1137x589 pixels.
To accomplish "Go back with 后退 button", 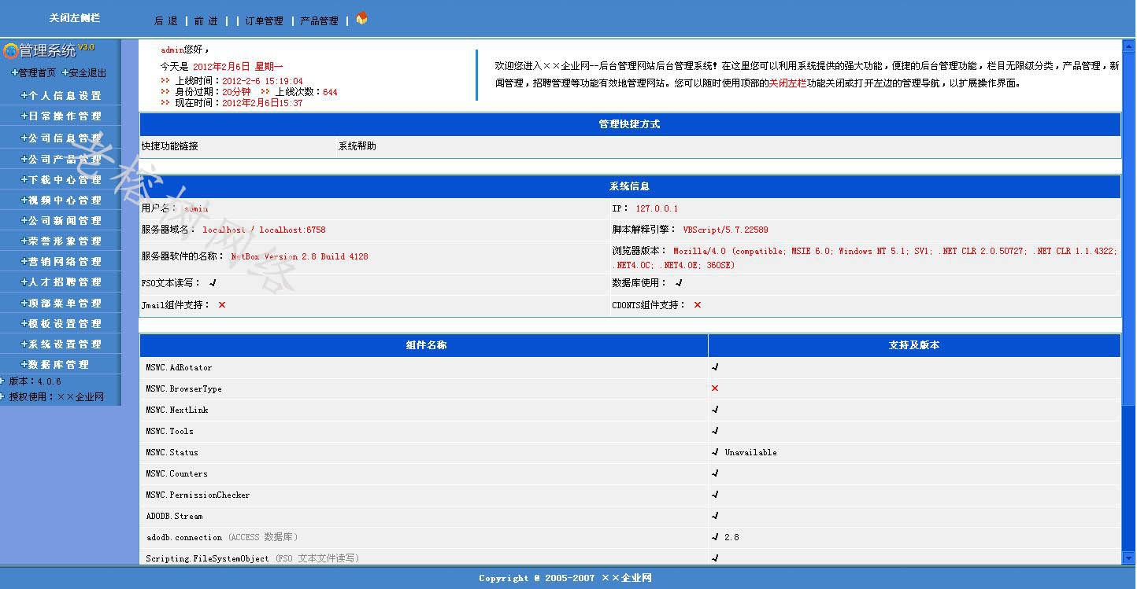I will pos(166,21).
